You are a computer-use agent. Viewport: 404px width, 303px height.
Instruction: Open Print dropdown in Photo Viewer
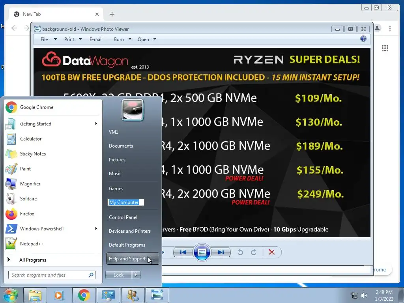pos(73,39)
